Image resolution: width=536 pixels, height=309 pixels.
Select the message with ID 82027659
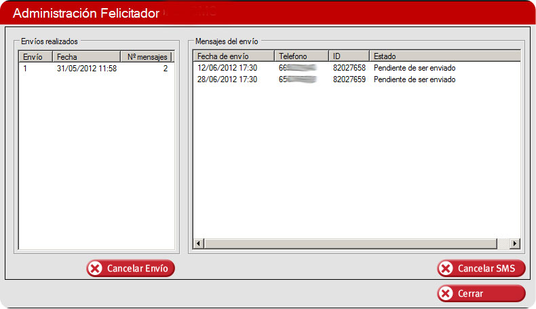(349, 79)
